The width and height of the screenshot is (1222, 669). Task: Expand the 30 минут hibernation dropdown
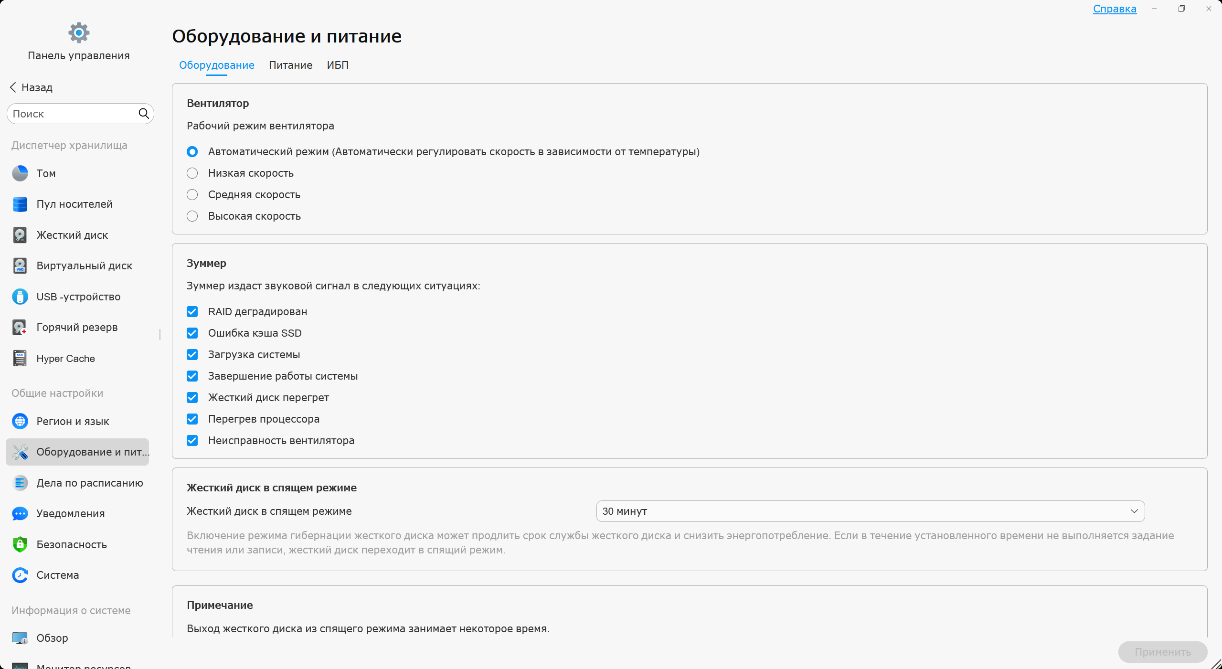click(870, 511)
